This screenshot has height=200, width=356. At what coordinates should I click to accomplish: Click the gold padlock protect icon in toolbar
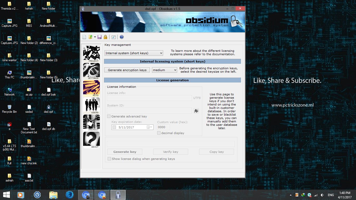coord(105,37)
